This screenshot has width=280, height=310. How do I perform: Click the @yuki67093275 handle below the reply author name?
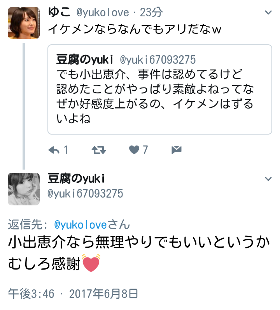click(x=85, y=193)
